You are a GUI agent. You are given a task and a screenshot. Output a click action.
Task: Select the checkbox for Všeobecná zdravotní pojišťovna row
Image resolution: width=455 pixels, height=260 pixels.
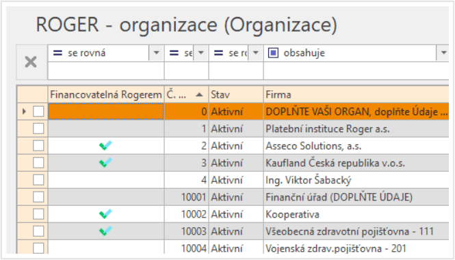(38, 231)
